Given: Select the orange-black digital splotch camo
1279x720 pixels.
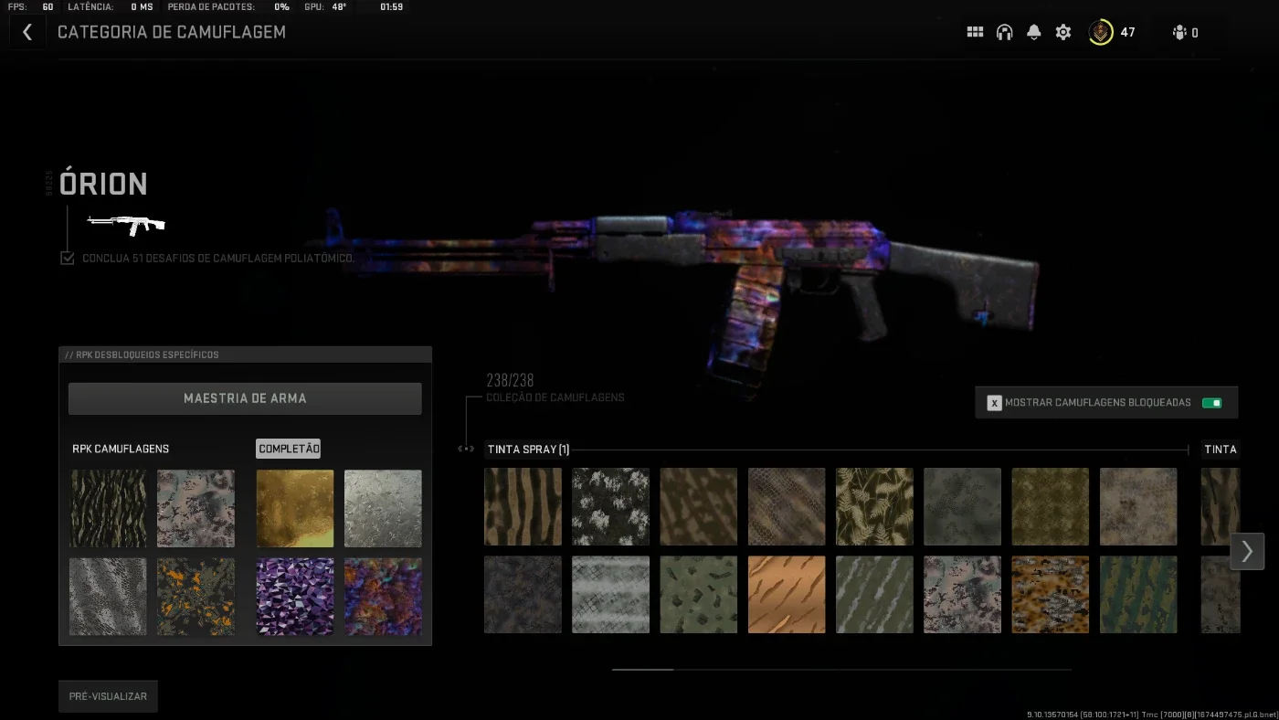Looking at the screenshot, I should click(1051, 595).
